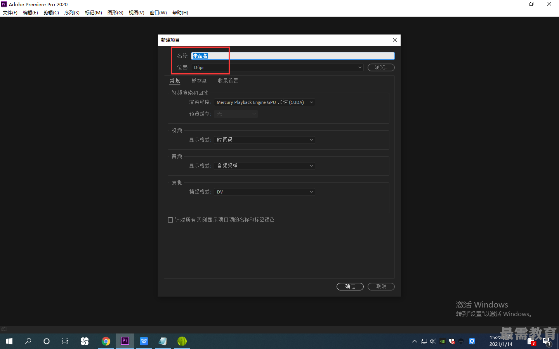This screenshot has width=559, height=349.
Task: Open the 标记(M) menu
Action: pyautogui.click(x=94, y=13)
